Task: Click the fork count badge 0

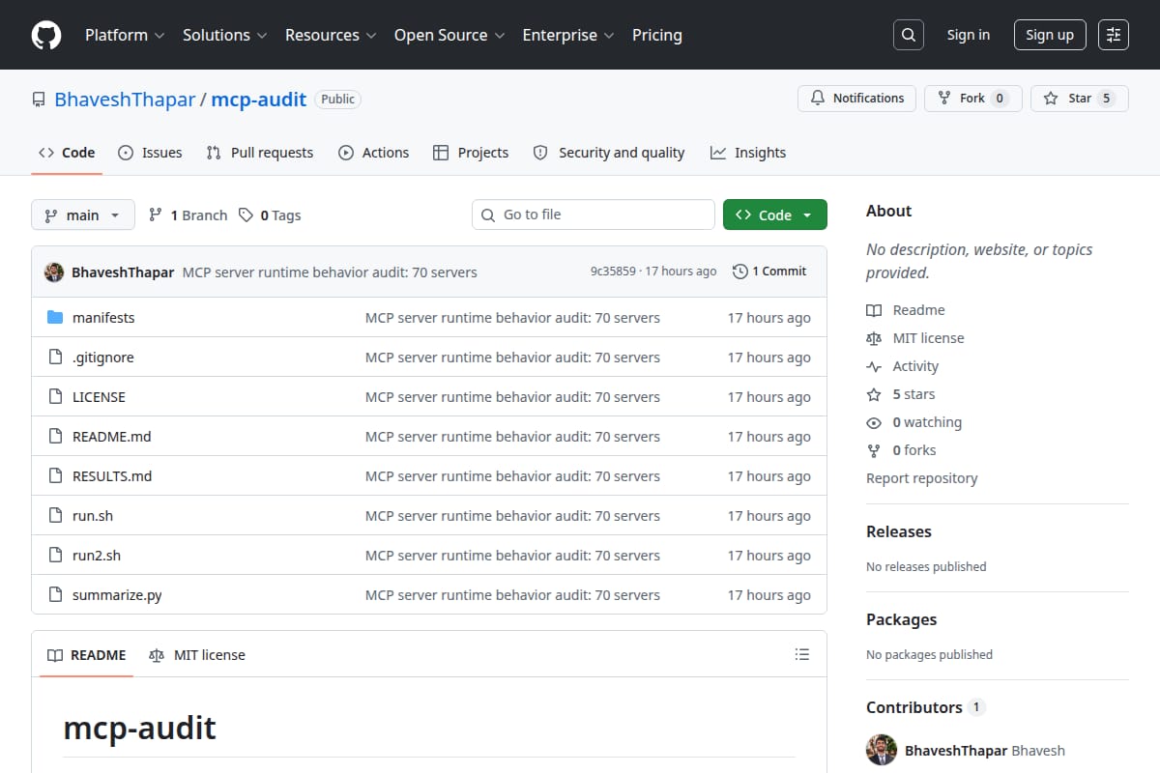Action: [1000, 99]
